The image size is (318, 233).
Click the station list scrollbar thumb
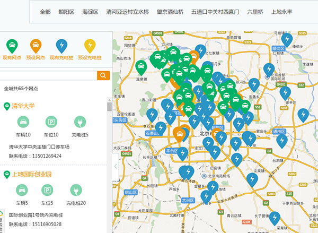tap(110, 107)
